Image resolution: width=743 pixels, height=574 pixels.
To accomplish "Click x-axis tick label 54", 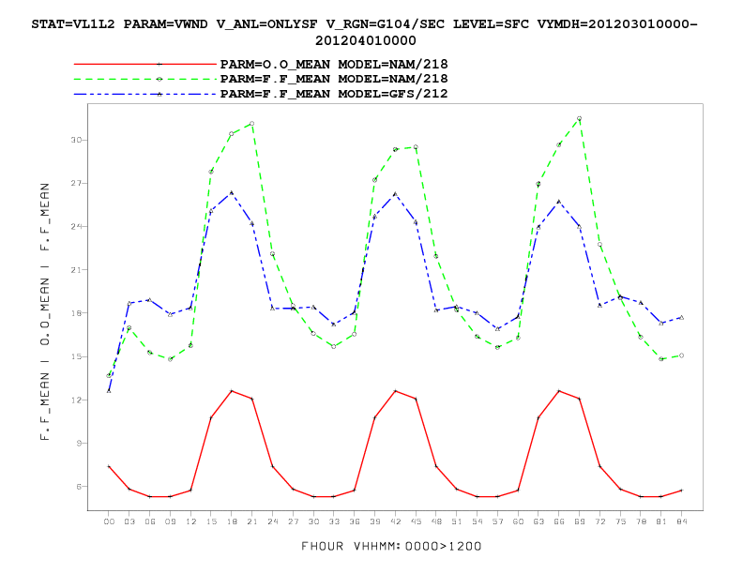I will pos(478,521).
